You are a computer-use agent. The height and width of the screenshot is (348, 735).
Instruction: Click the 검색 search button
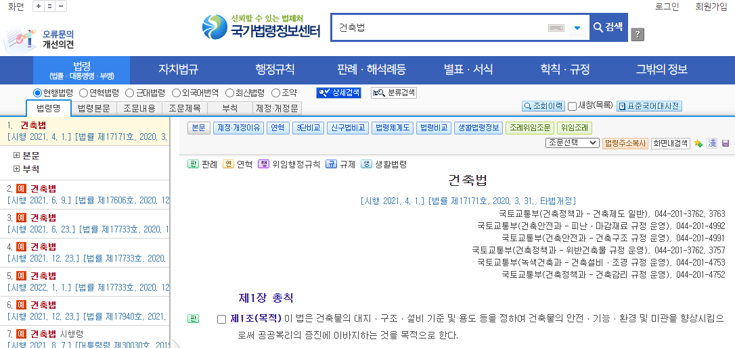click(x=608, y=27)
